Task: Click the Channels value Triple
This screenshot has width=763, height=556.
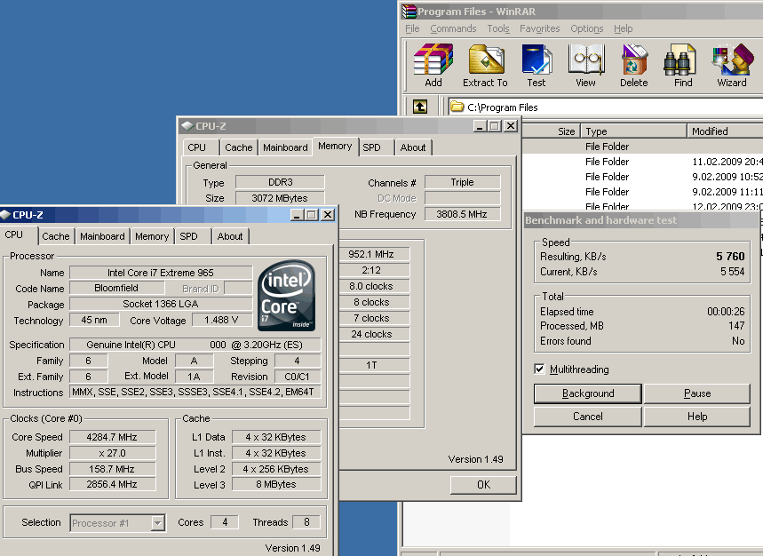Action: pos(462,182)
